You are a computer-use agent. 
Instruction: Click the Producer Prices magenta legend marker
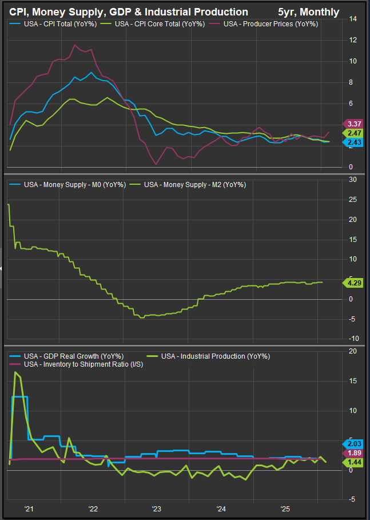pos(215,24)
